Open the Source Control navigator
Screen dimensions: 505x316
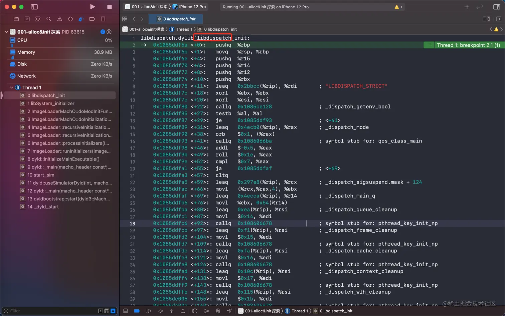point(27,19)
